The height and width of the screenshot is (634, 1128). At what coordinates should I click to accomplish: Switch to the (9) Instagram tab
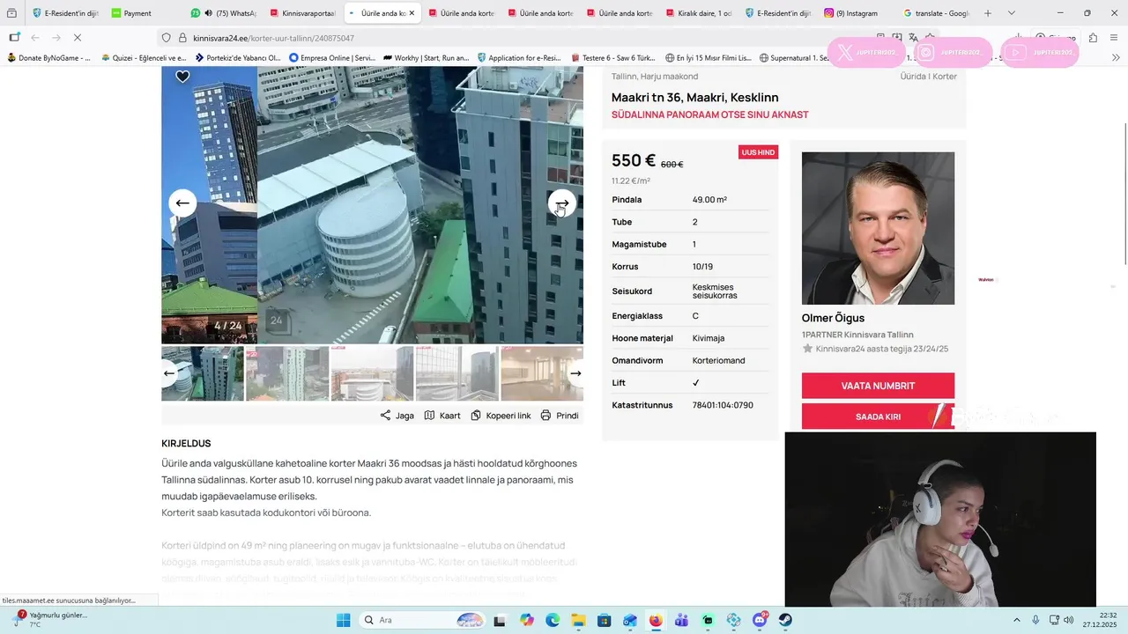coord(857,13)
